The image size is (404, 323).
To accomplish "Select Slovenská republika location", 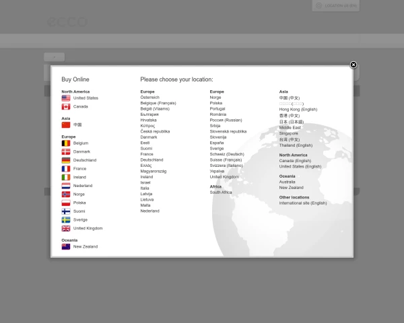I will pyautogui.click(x=228, y=131).
